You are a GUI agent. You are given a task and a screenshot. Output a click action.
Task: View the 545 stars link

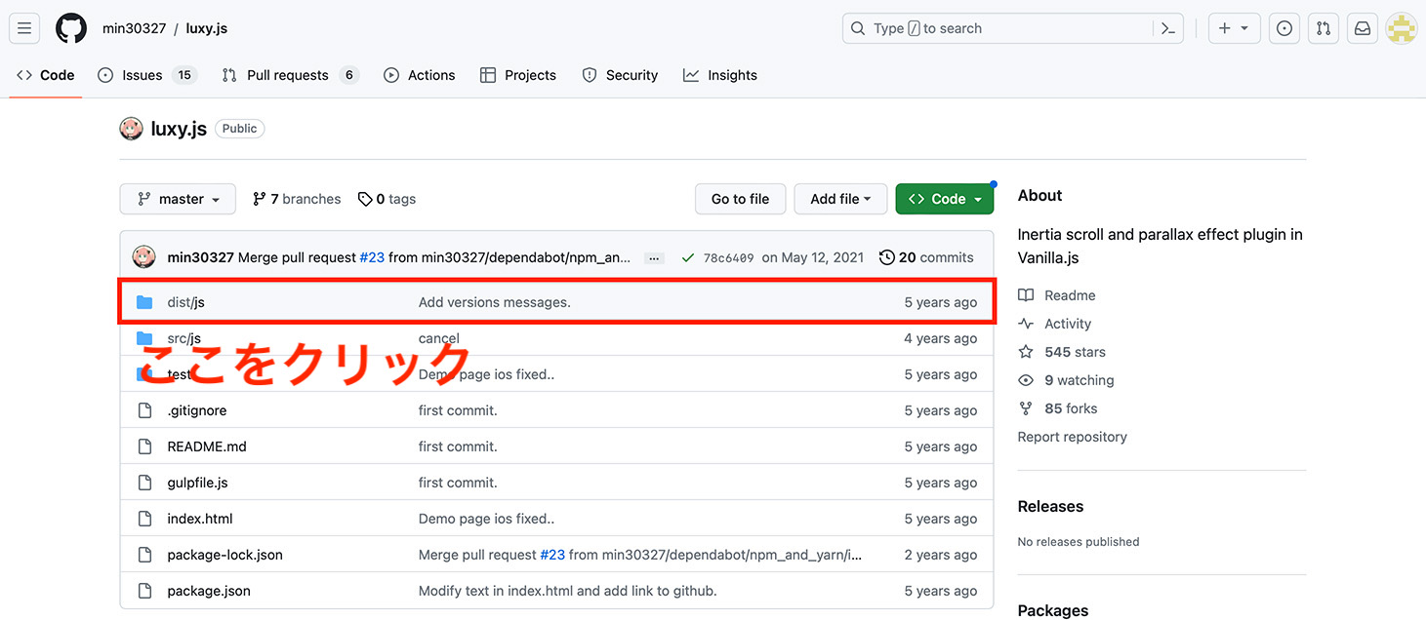point(1062,352)
